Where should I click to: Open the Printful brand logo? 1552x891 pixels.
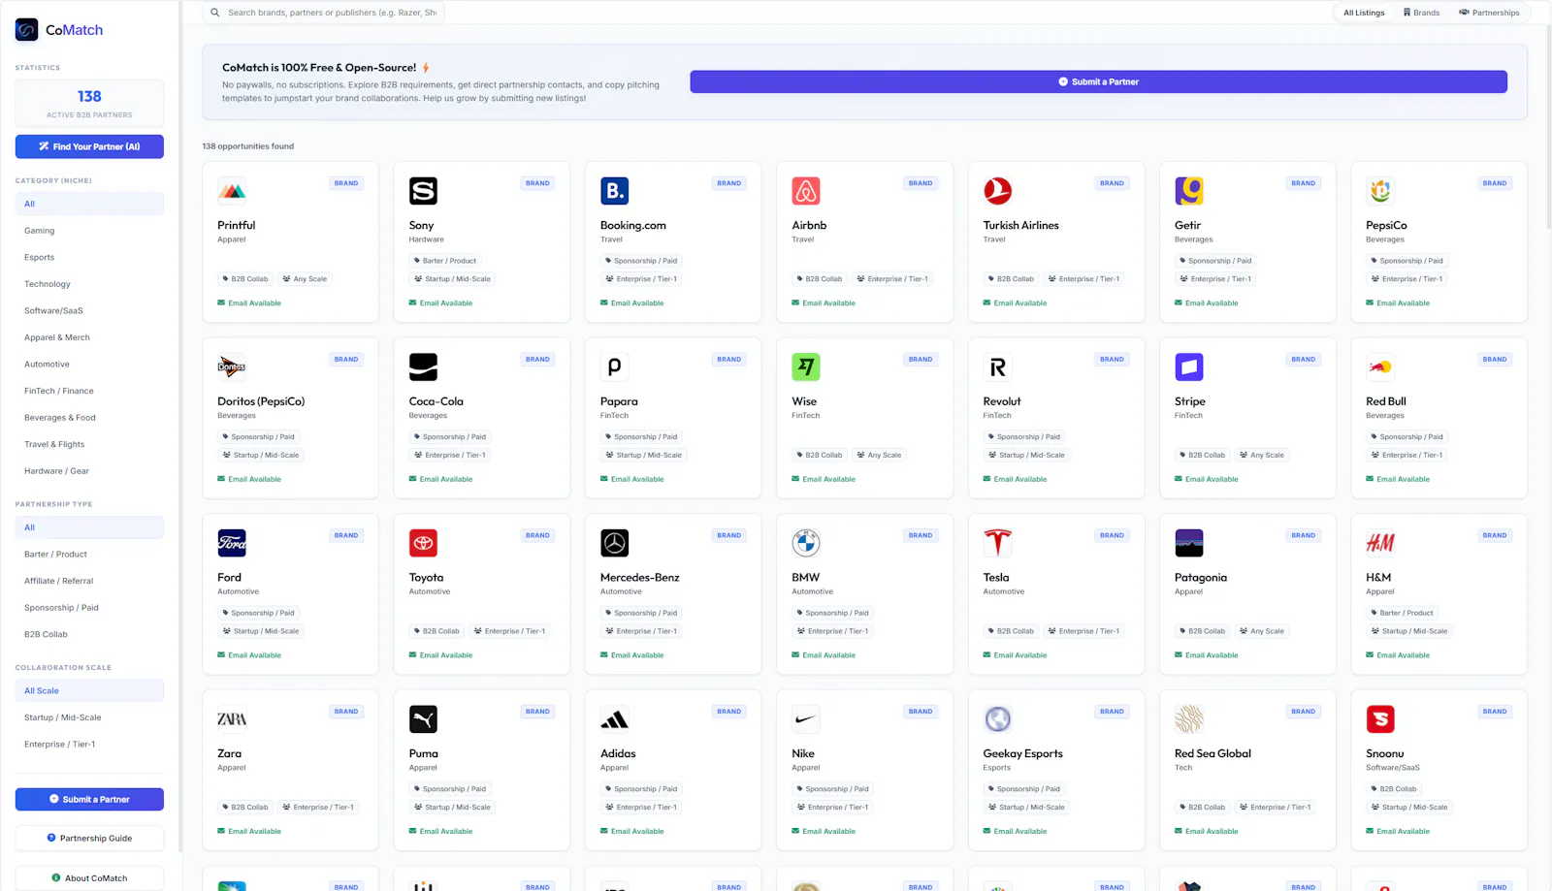point(232,191)
